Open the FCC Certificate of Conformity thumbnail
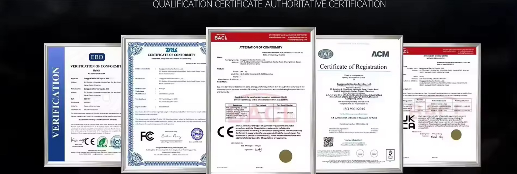This screenshot has height=174, width=517. point(164,104)
